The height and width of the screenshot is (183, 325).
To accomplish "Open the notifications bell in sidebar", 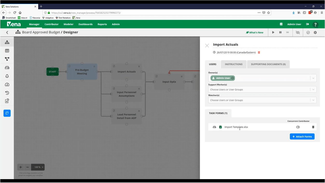I will 7,76.
